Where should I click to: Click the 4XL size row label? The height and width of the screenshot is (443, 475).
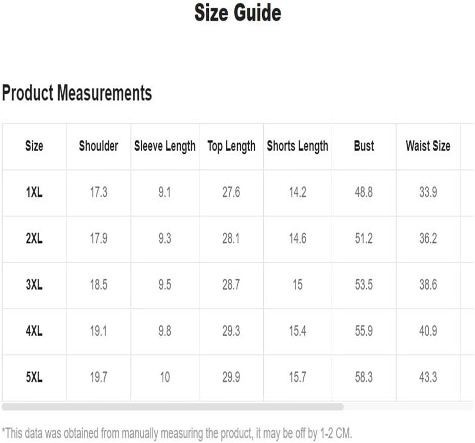point(34,331)
